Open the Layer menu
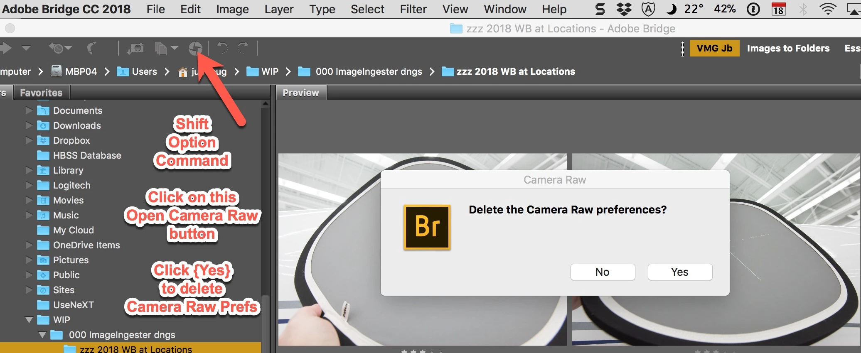 coord(279,9)
